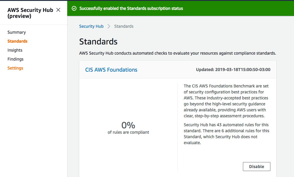Screen dimensions: 294x177
Task: Click the 43 automated rules paragraph
Action: (x=226, y=134)
